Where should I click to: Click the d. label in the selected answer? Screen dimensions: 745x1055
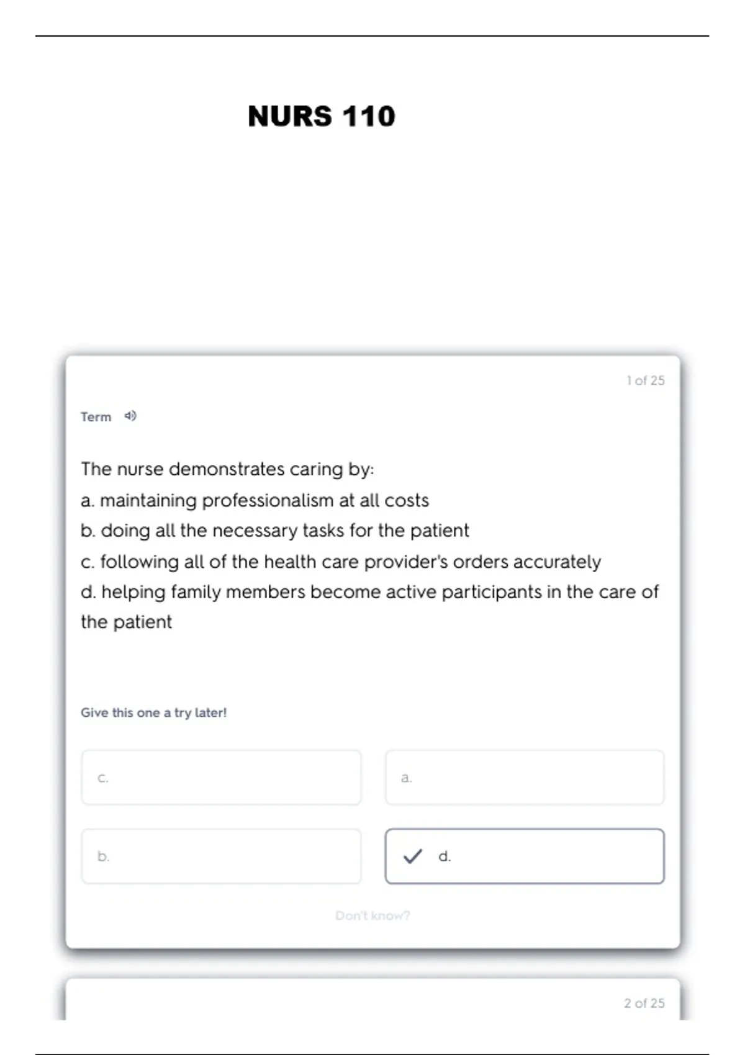(445, 856)
